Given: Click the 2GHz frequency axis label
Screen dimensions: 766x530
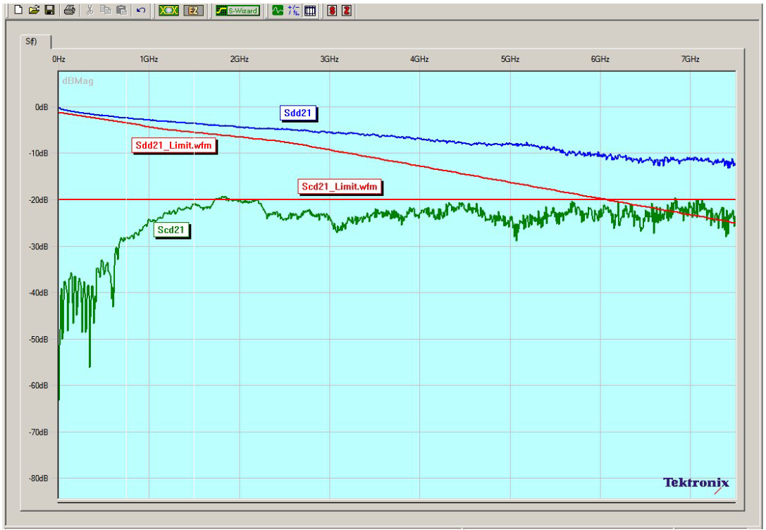Looking at the screenshot, I should [x=240, y=59].
